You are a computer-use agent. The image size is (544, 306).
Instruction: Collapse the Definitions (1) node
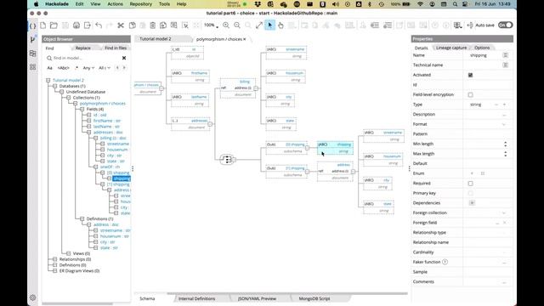(82, 219)
